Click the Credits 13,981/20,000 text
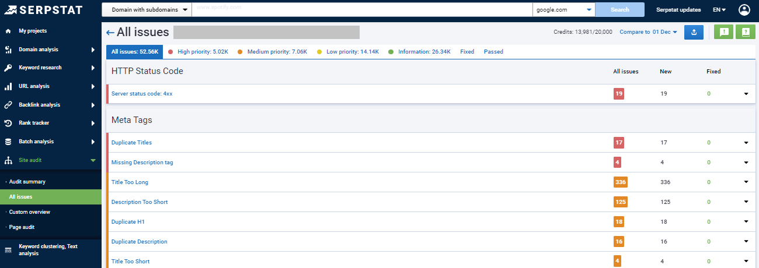 point(583,32)
